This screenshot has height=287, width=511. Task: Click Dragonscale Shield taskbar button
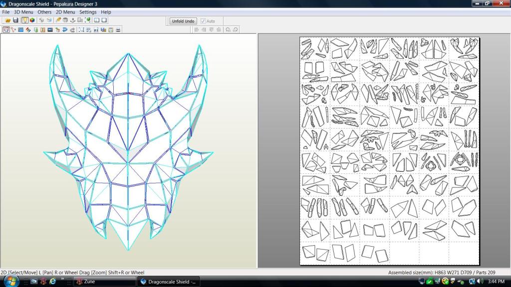168,282
